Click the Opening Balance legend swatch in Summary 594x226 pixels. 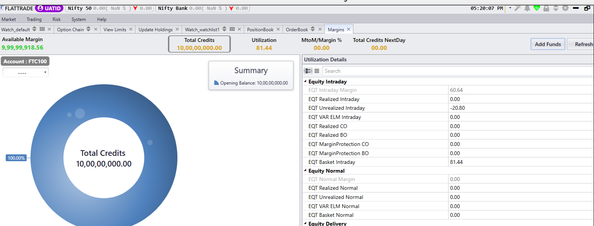pos(217,83)
